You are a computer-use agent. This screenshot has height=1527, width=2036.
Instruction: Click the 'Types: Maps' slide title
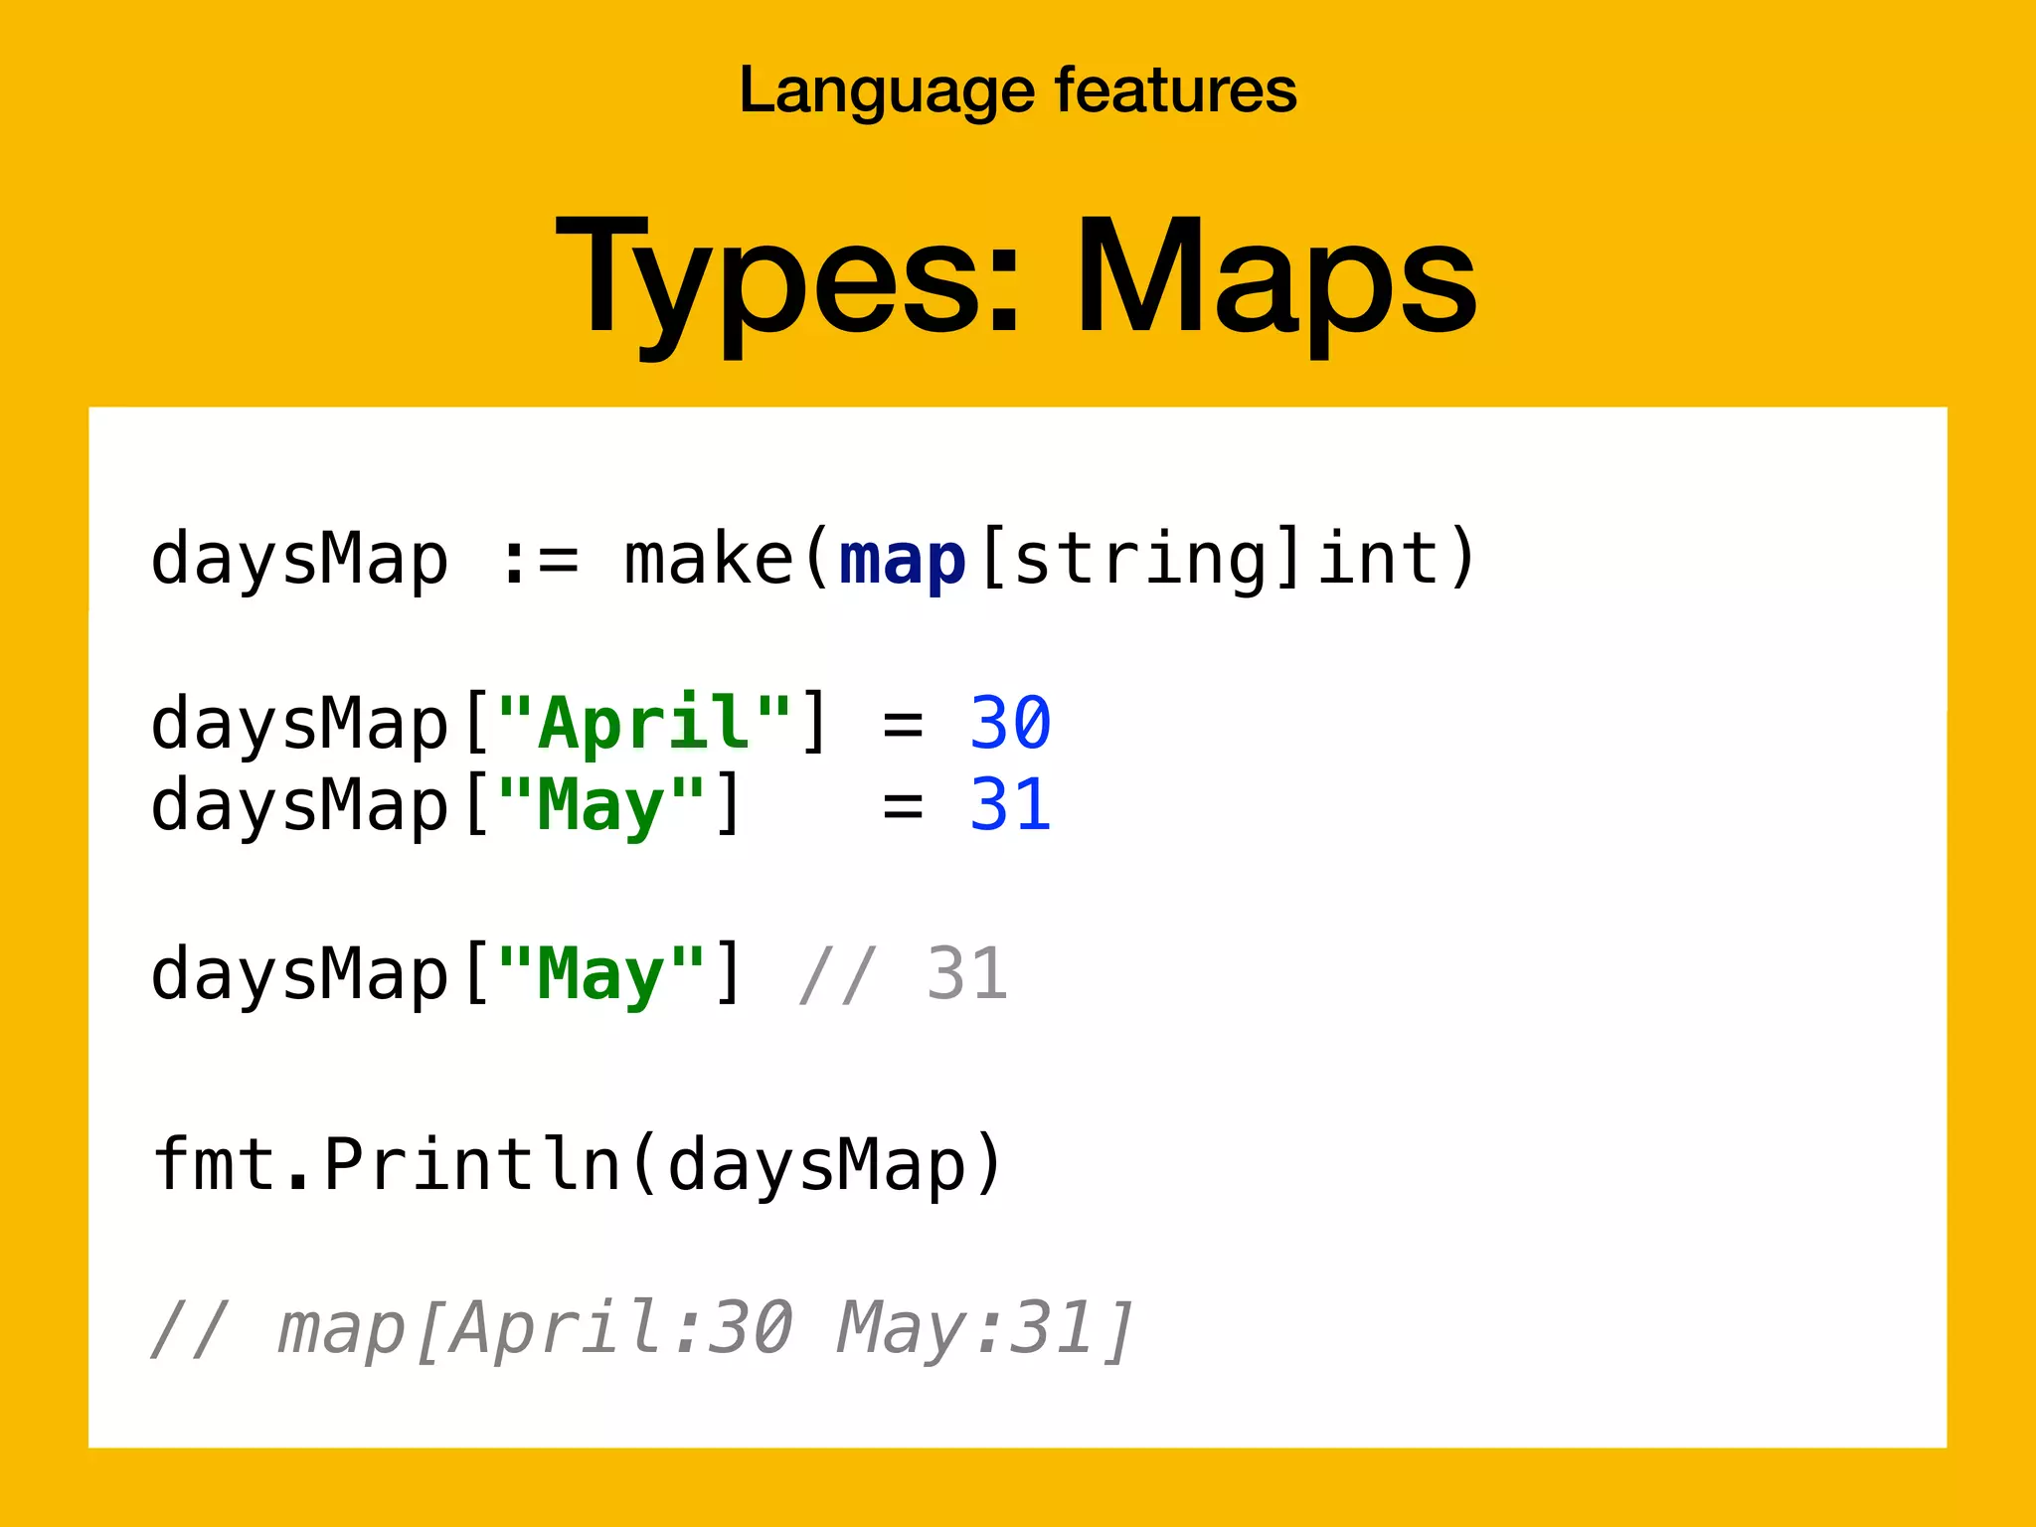(x=1017, y=275)
